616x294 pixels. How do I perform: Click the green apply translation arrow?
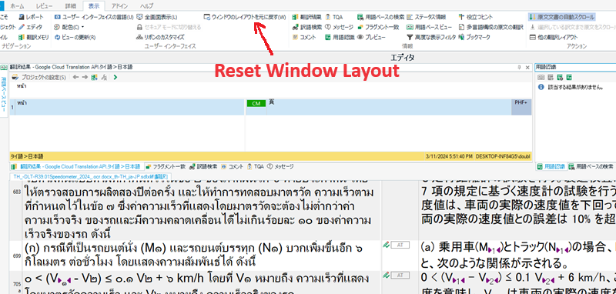(x=115, y=77)
